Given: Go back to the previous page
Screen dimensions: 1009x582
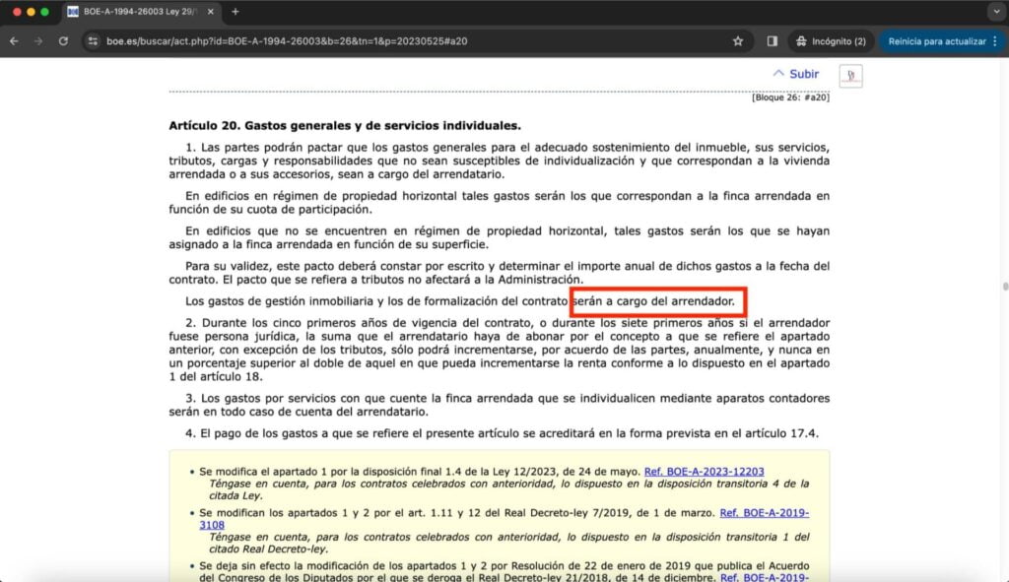Looking at the screenshot, I should 14,41.
